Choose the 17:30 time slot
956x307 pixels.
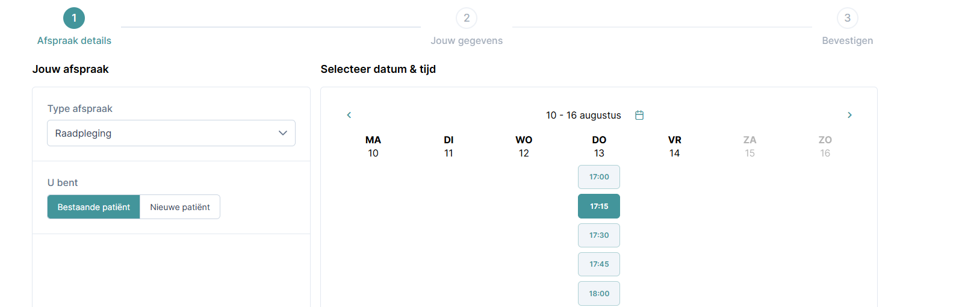[x=599, y=235]
